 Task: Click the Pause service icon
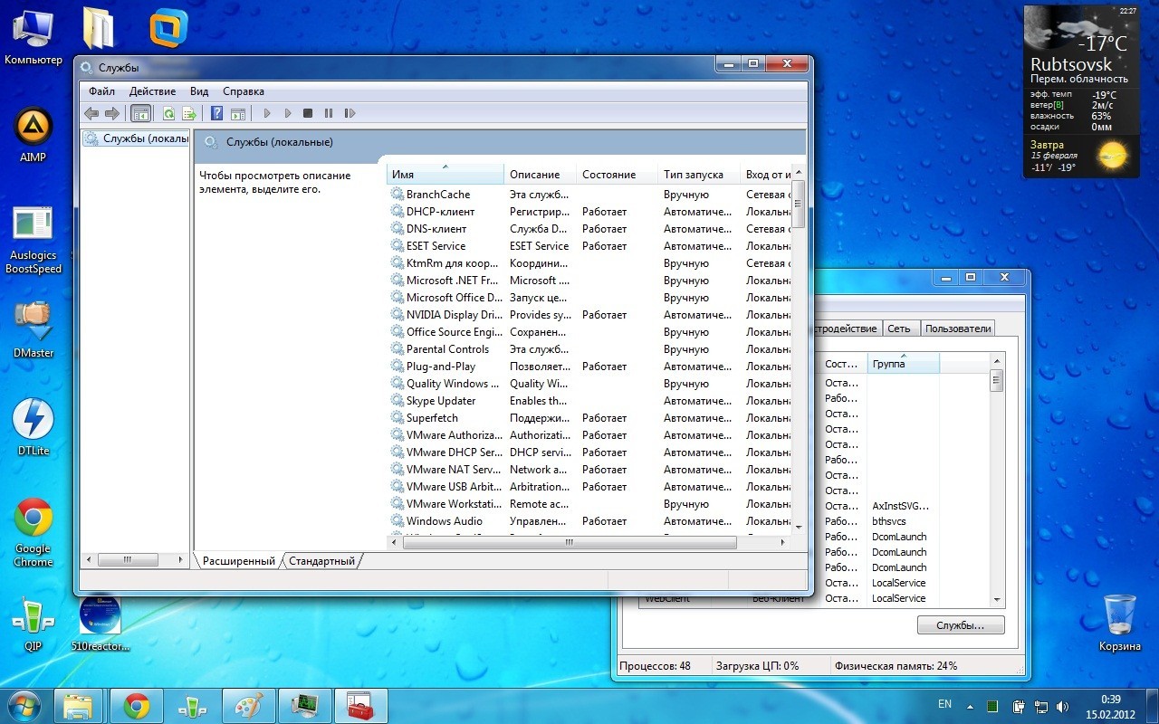[328, 113]
